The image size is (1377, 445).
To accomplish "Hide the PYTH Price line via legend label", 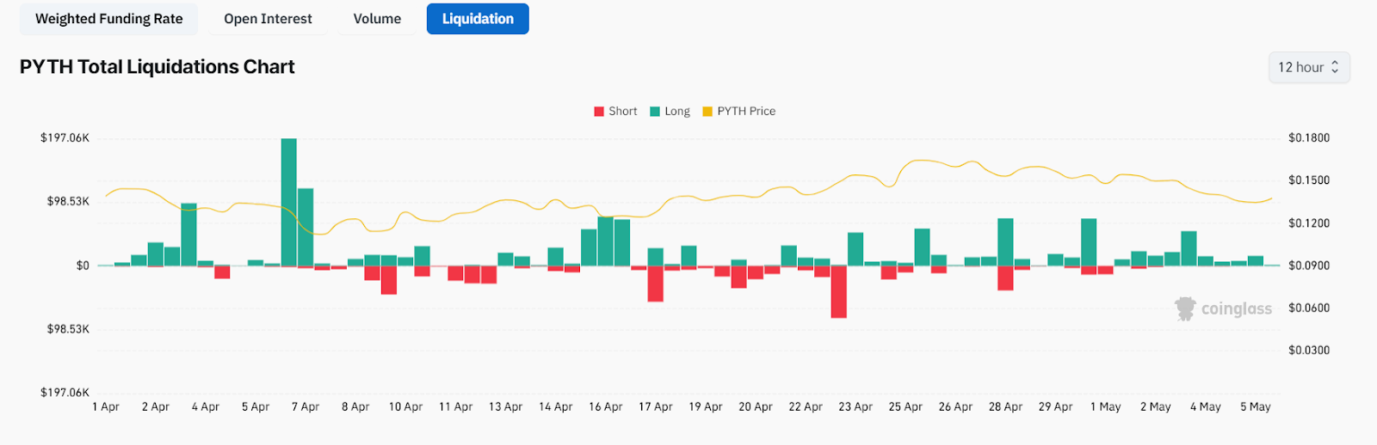I will [x=746, y=112].
